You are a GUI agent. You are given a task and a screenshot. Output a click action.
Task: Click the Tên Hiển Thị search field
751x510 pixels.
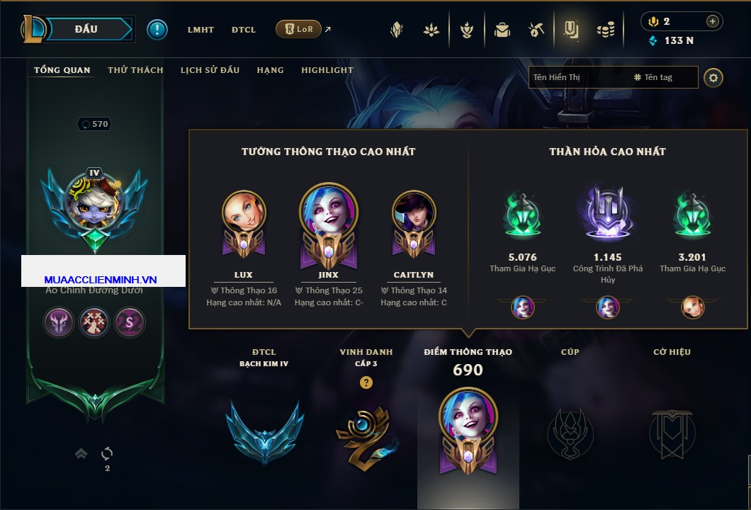click(579, 77)
